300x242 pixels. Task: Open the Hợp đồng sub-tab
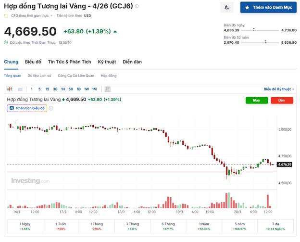pos(109,76)
